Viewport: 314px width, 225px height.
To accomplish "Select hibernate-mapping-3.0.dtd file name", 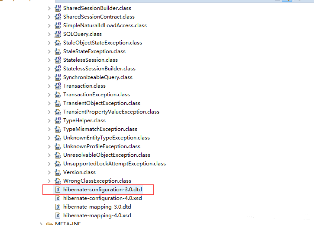I will 97,207.
